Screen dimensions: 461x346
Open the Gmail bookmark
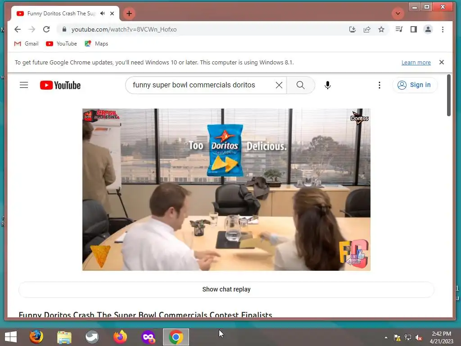coord(26,44)
